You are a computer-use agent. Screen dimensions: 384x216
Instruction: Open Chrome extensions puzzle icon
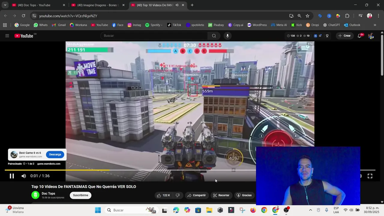(347, 16)
